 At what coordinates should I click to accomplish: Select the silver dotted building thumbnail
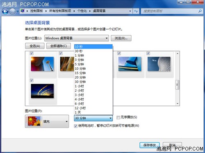point(159,64)
